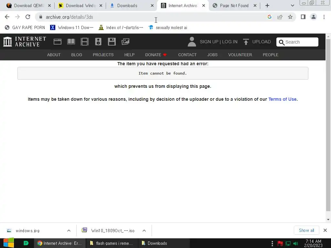Click the Google icon in address bar

tap(269, 17)
